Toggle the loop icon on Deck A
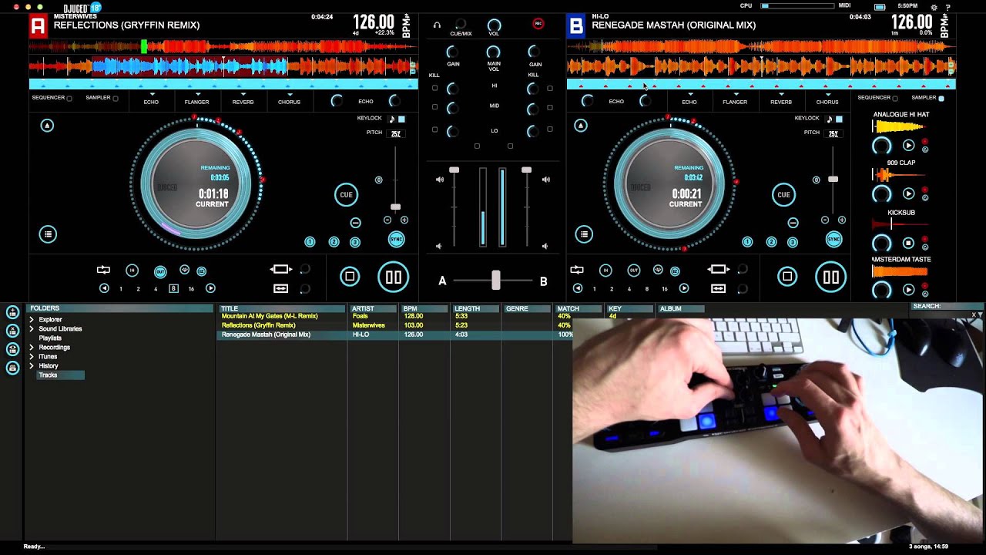986x555 pixels. click(103, 270)
